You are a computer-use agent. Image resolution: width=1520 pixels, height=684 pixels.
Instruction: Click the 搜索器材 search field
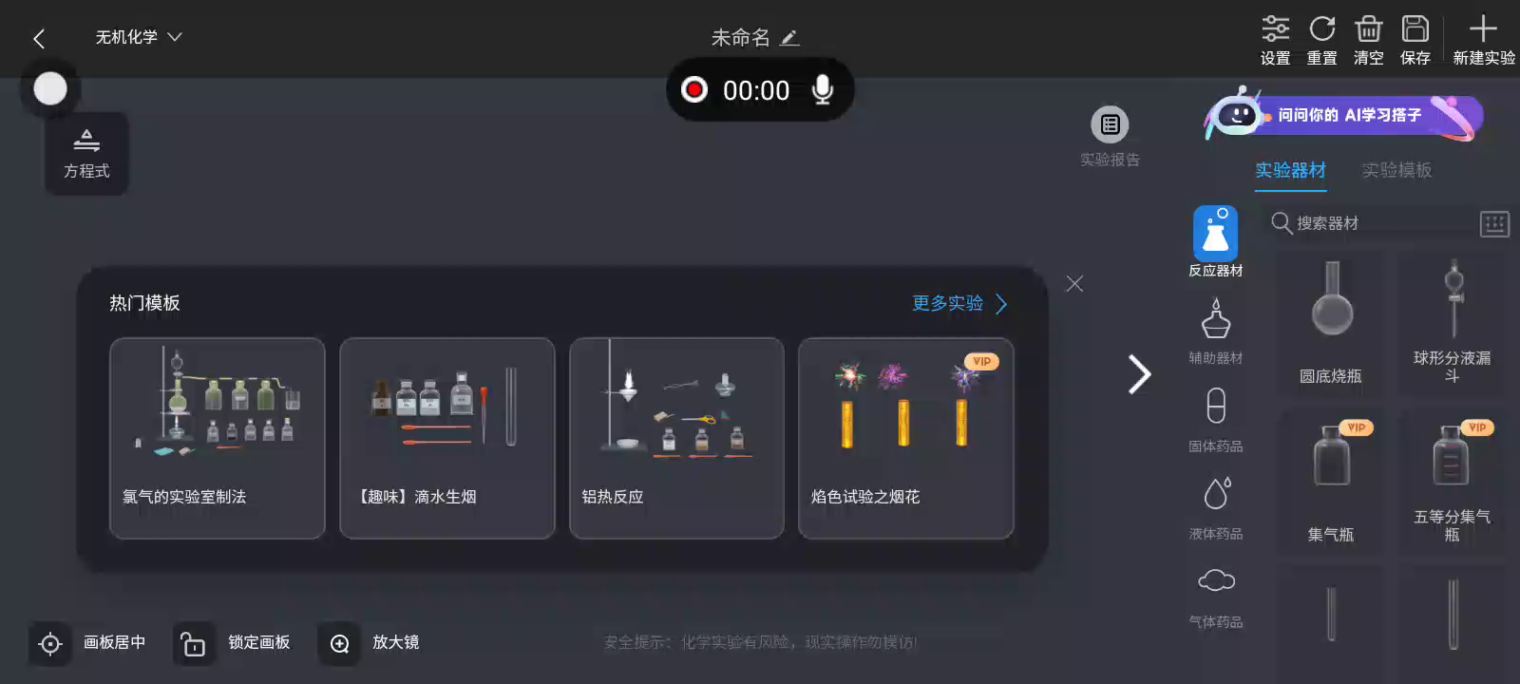click(1371, 223)
